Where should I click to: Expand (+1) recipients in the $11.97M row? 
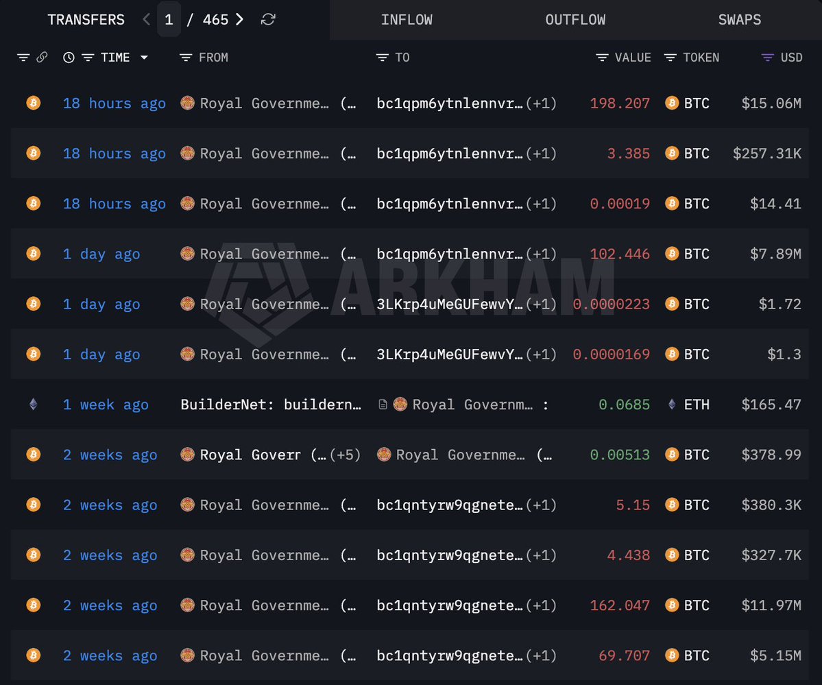coord(541,605)
